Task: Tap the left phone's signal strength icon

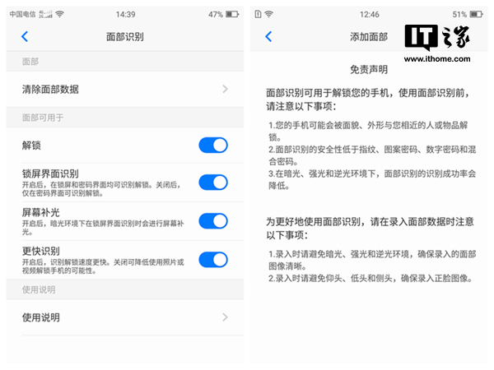Action: coord(45,14)
